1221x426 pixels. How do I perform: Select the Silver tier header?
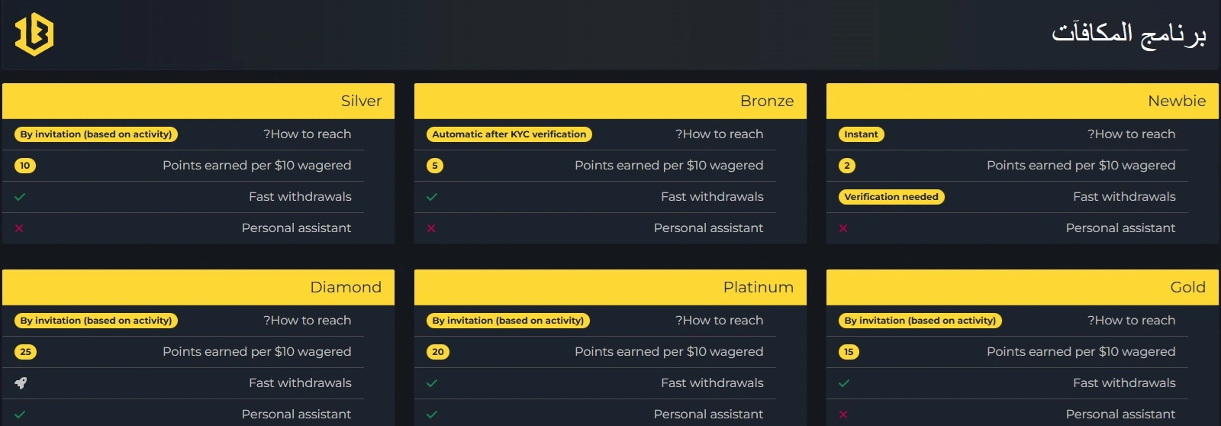(198, 101)
